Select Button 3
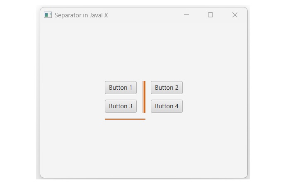This screenshot has width=290, height=186. (x=121, y=106)
